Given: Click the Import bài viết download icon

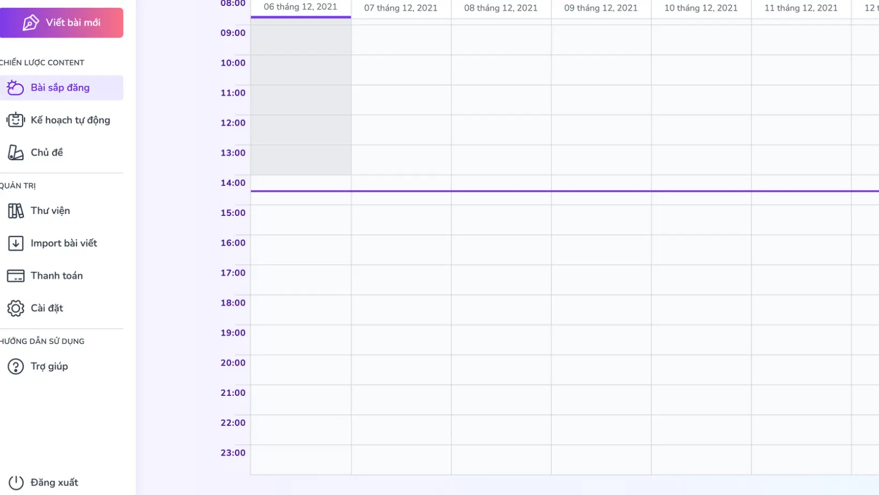Looking at the screenshot, I should coord(16,243).
